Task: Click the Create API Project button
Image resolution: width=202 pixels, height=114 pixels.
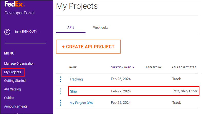Action: (88, 47)
